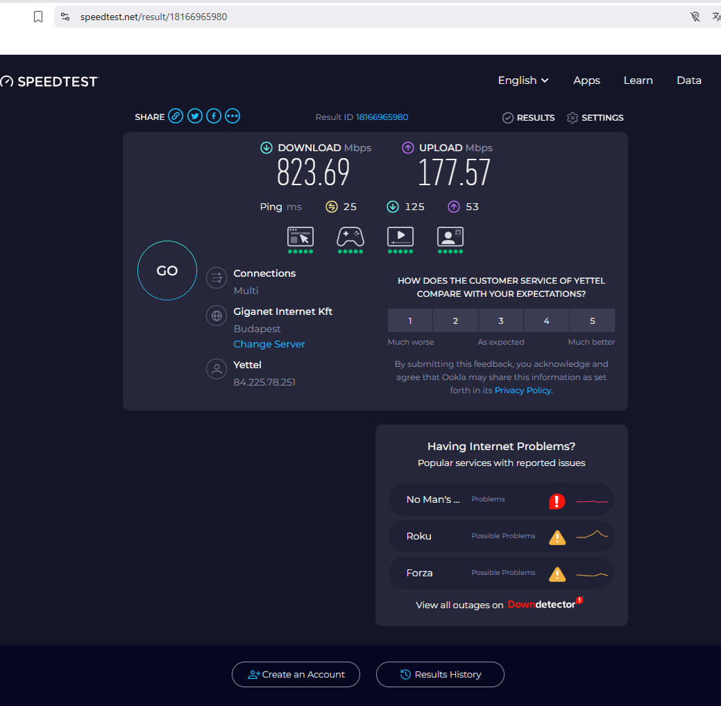Click the translate icon in the address bar
Viewport: 721px width, 706px height.
[716, 17]
